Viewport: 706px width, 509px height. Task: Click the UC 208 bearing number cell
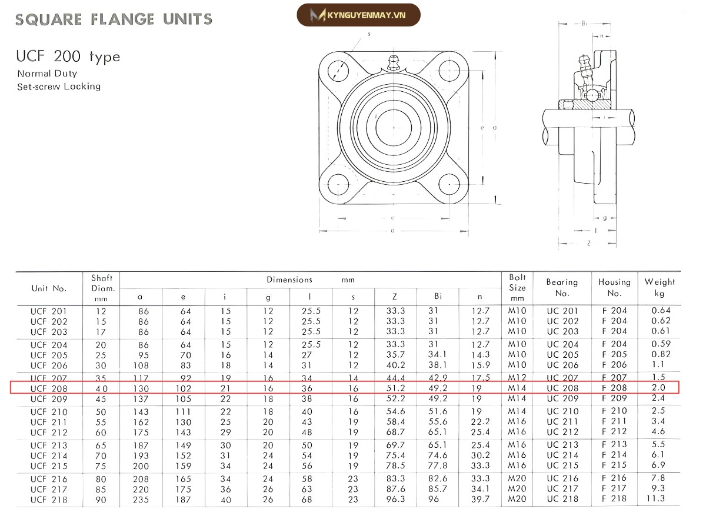pyautogui.click(x=562, y=388)
